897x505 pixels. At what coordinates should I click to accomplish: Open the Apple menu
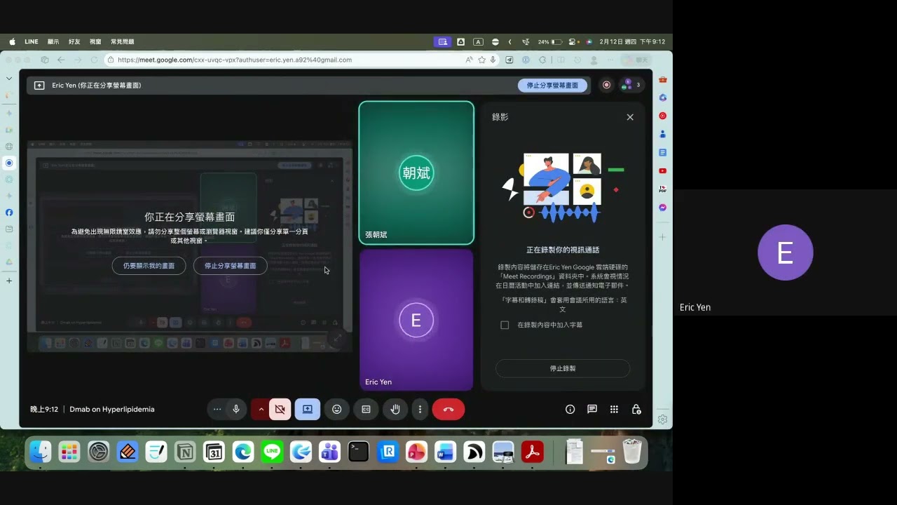click(x=12, y=41)
